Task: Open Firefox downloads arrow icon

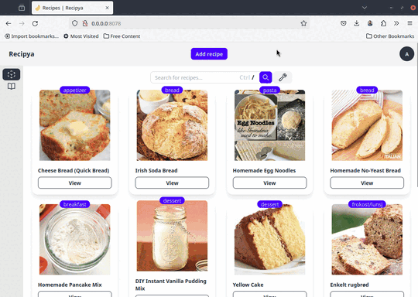Action: (x=356, y=23)
